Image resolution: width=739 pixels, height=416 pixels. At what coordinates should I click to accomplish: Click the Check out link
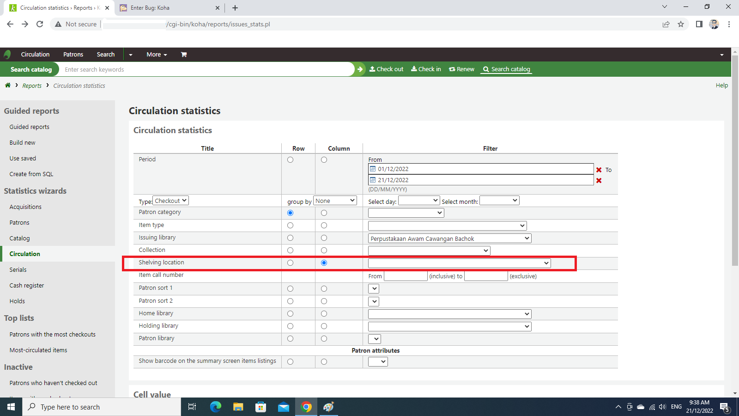(387, 69)
